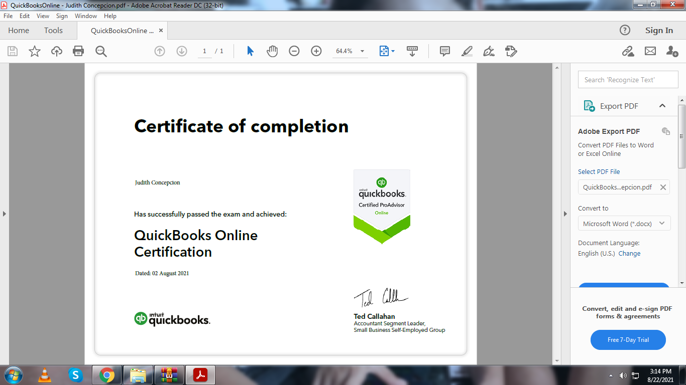Open the Windows Start button
Viewport: 686px width, 385px height.
[x=14, y=374]
